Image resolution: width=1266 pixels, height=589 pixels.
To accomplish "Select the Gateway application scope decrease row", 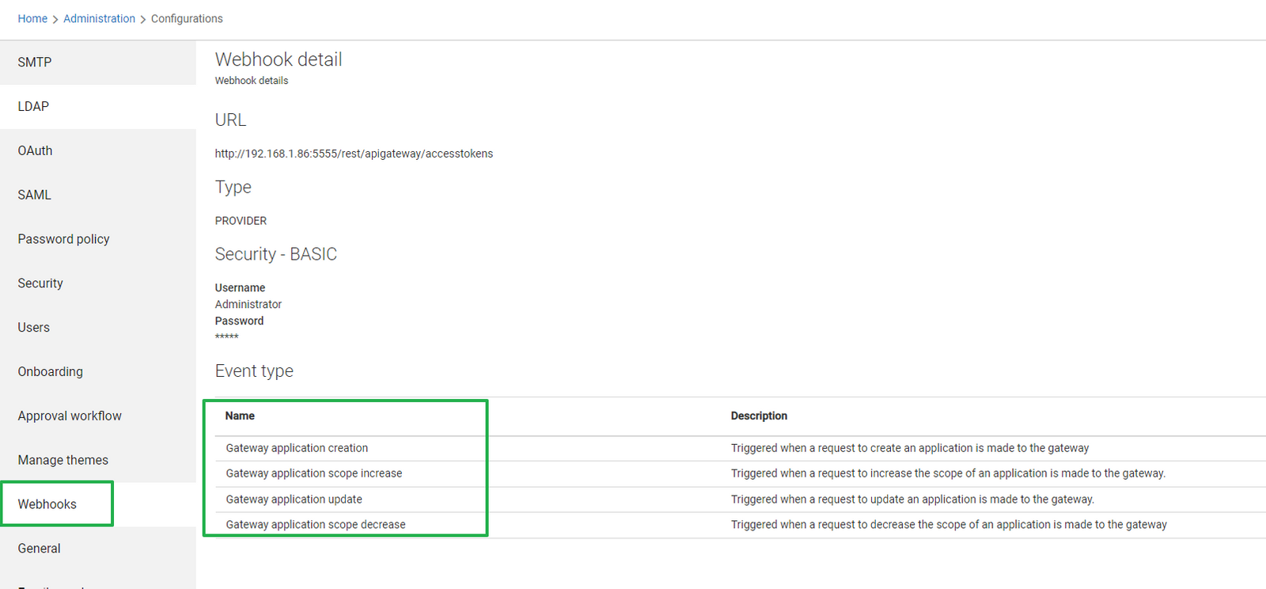I will 315,525.
